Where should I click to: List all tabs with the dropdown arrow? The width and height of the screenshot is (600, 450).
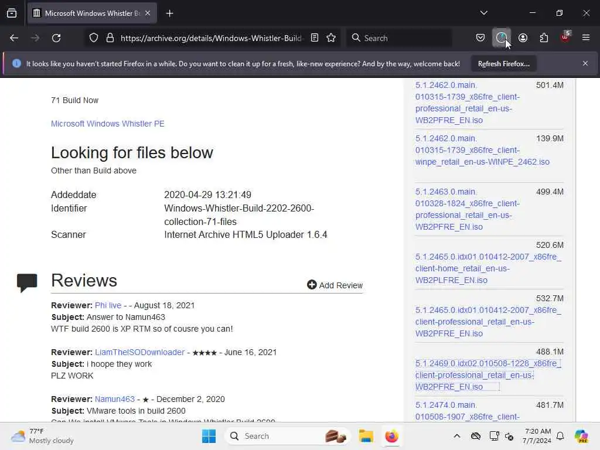pos(483,13)
